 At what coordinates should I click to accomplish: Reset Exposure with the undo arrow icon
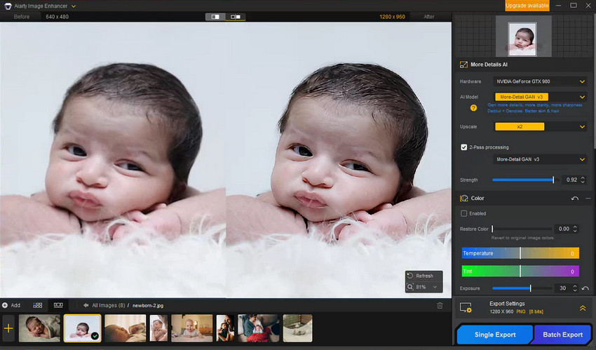(585, 288)
